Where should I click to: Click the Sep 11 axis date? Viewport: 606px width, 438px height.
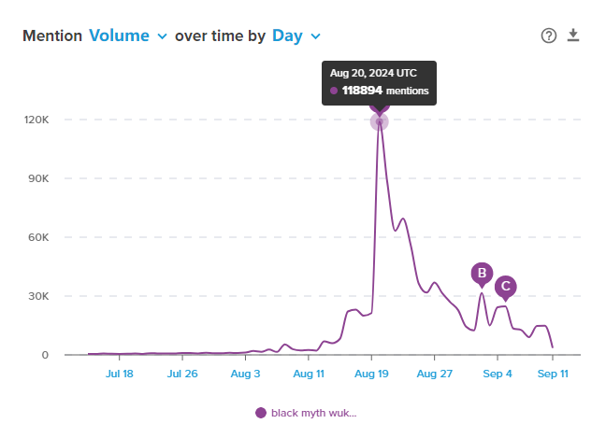[553, 374]
